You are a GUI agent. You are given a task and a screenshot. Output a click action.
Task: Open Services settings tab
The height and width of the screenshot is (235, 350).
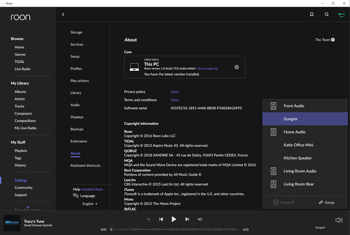77,44
